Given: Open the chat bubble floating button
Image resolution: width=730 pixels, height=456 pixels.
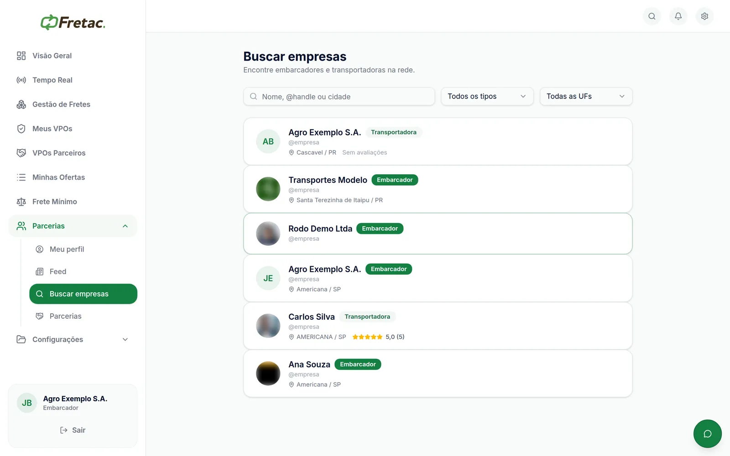Looking at the screenshot, I should coord(708,434).
